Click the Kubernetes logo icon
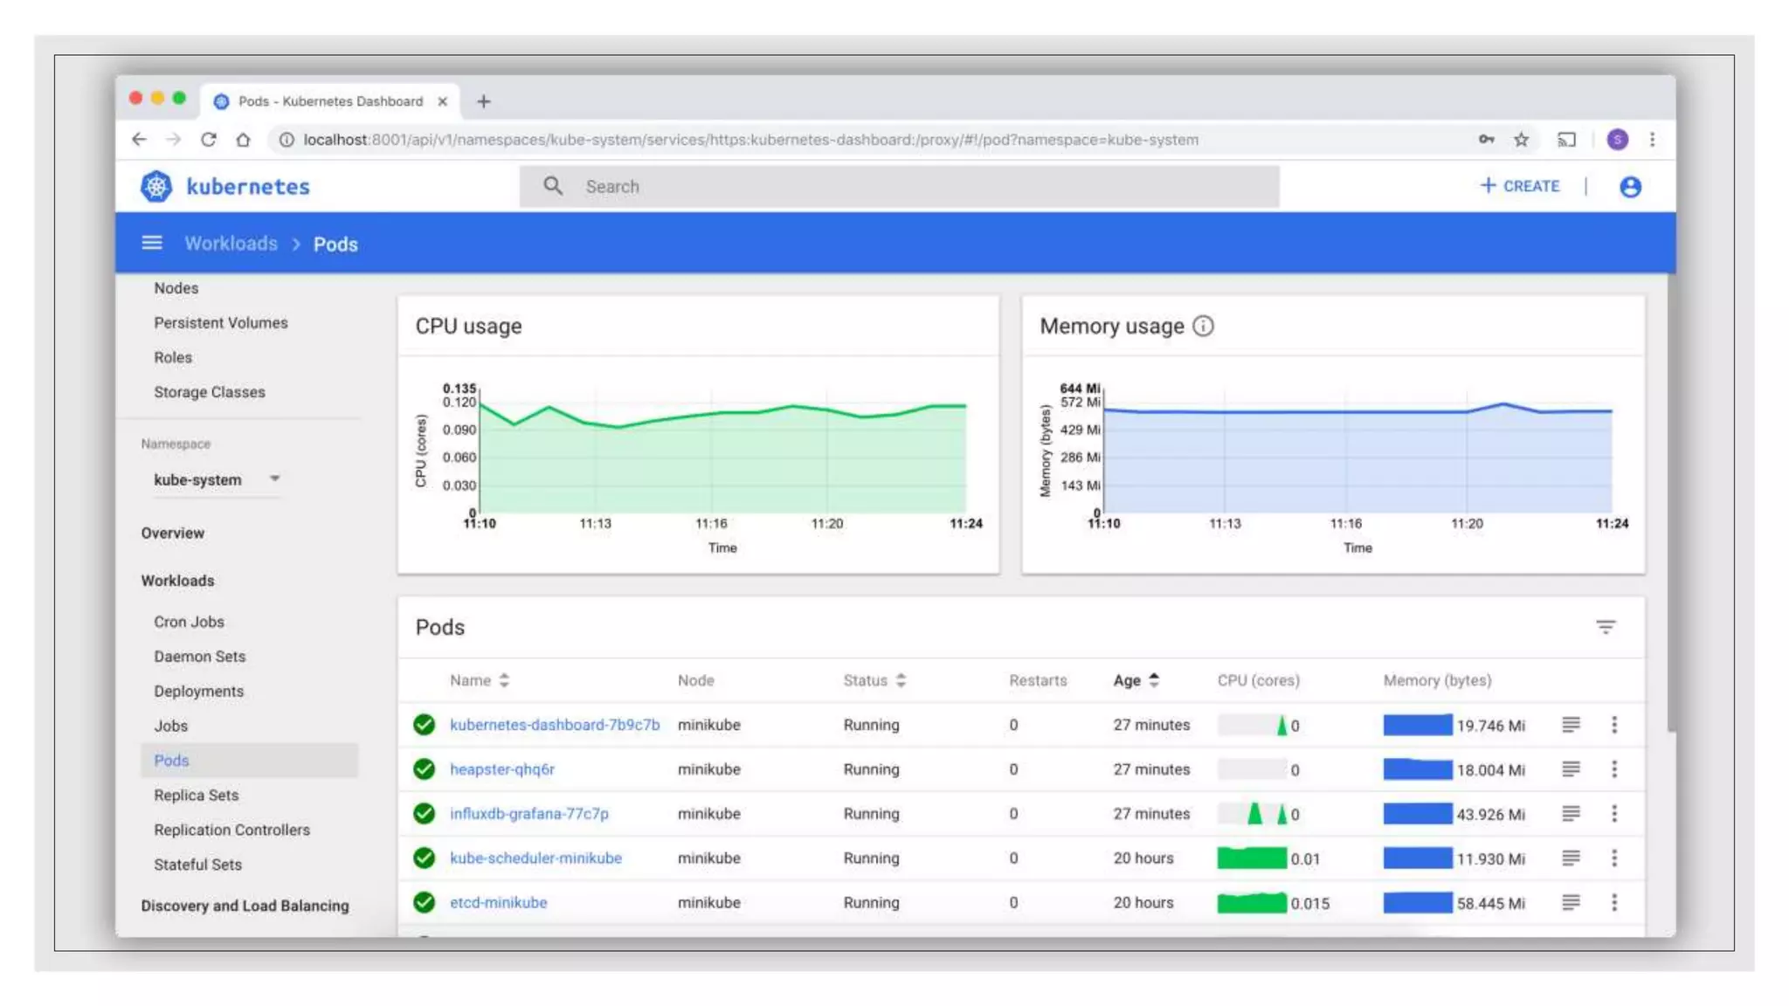The width and height of the screenshot is (1789, 1006). click(156, 186)
